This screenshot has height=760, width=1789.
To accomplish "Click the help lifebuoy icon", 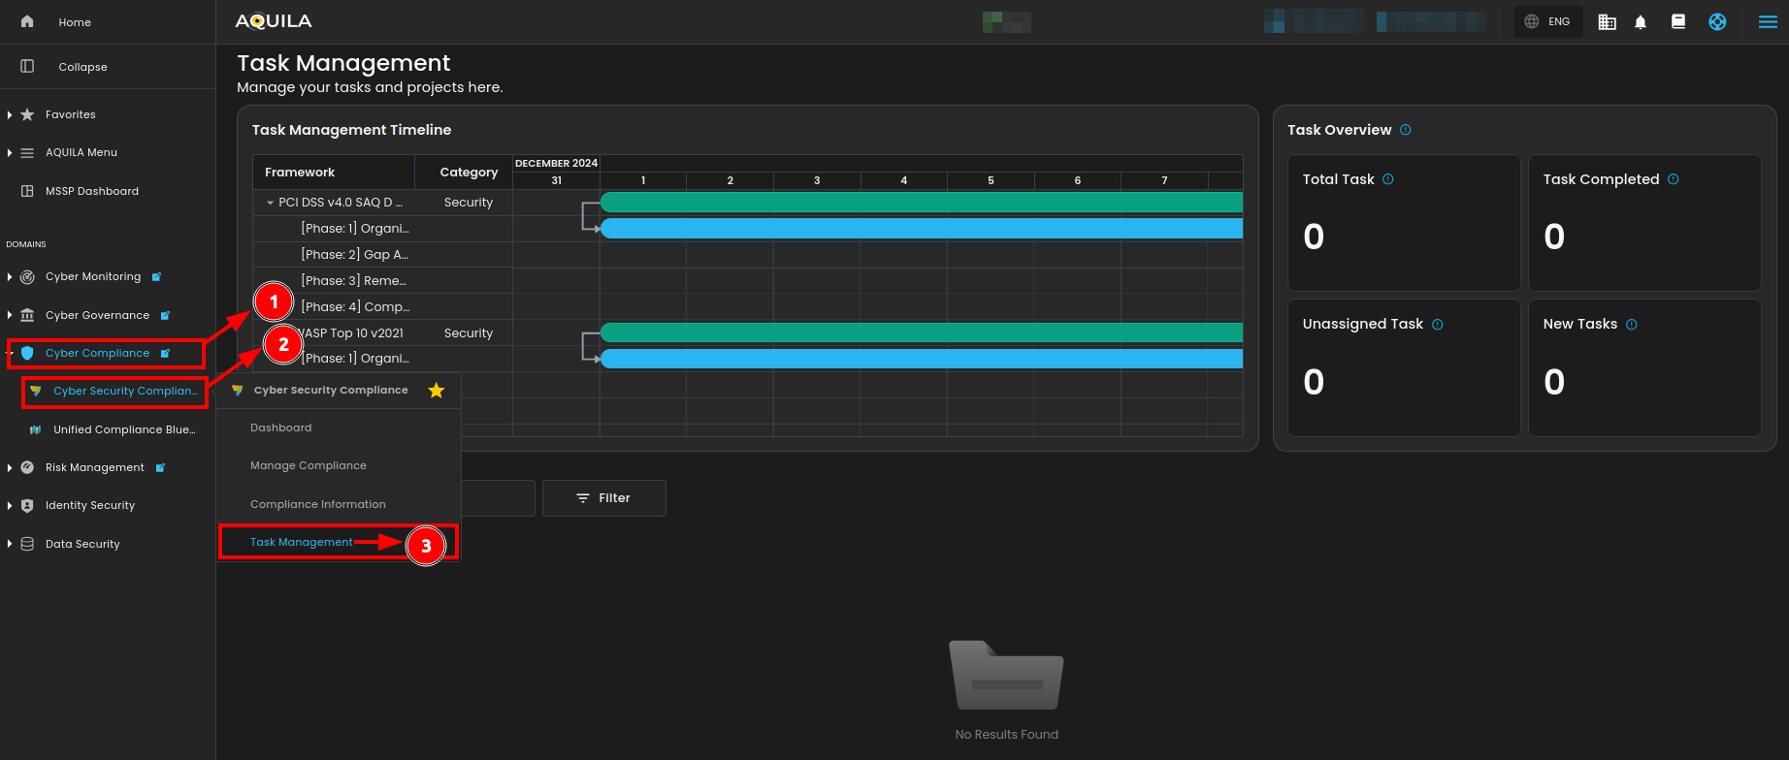I will tap(1717, 22).
